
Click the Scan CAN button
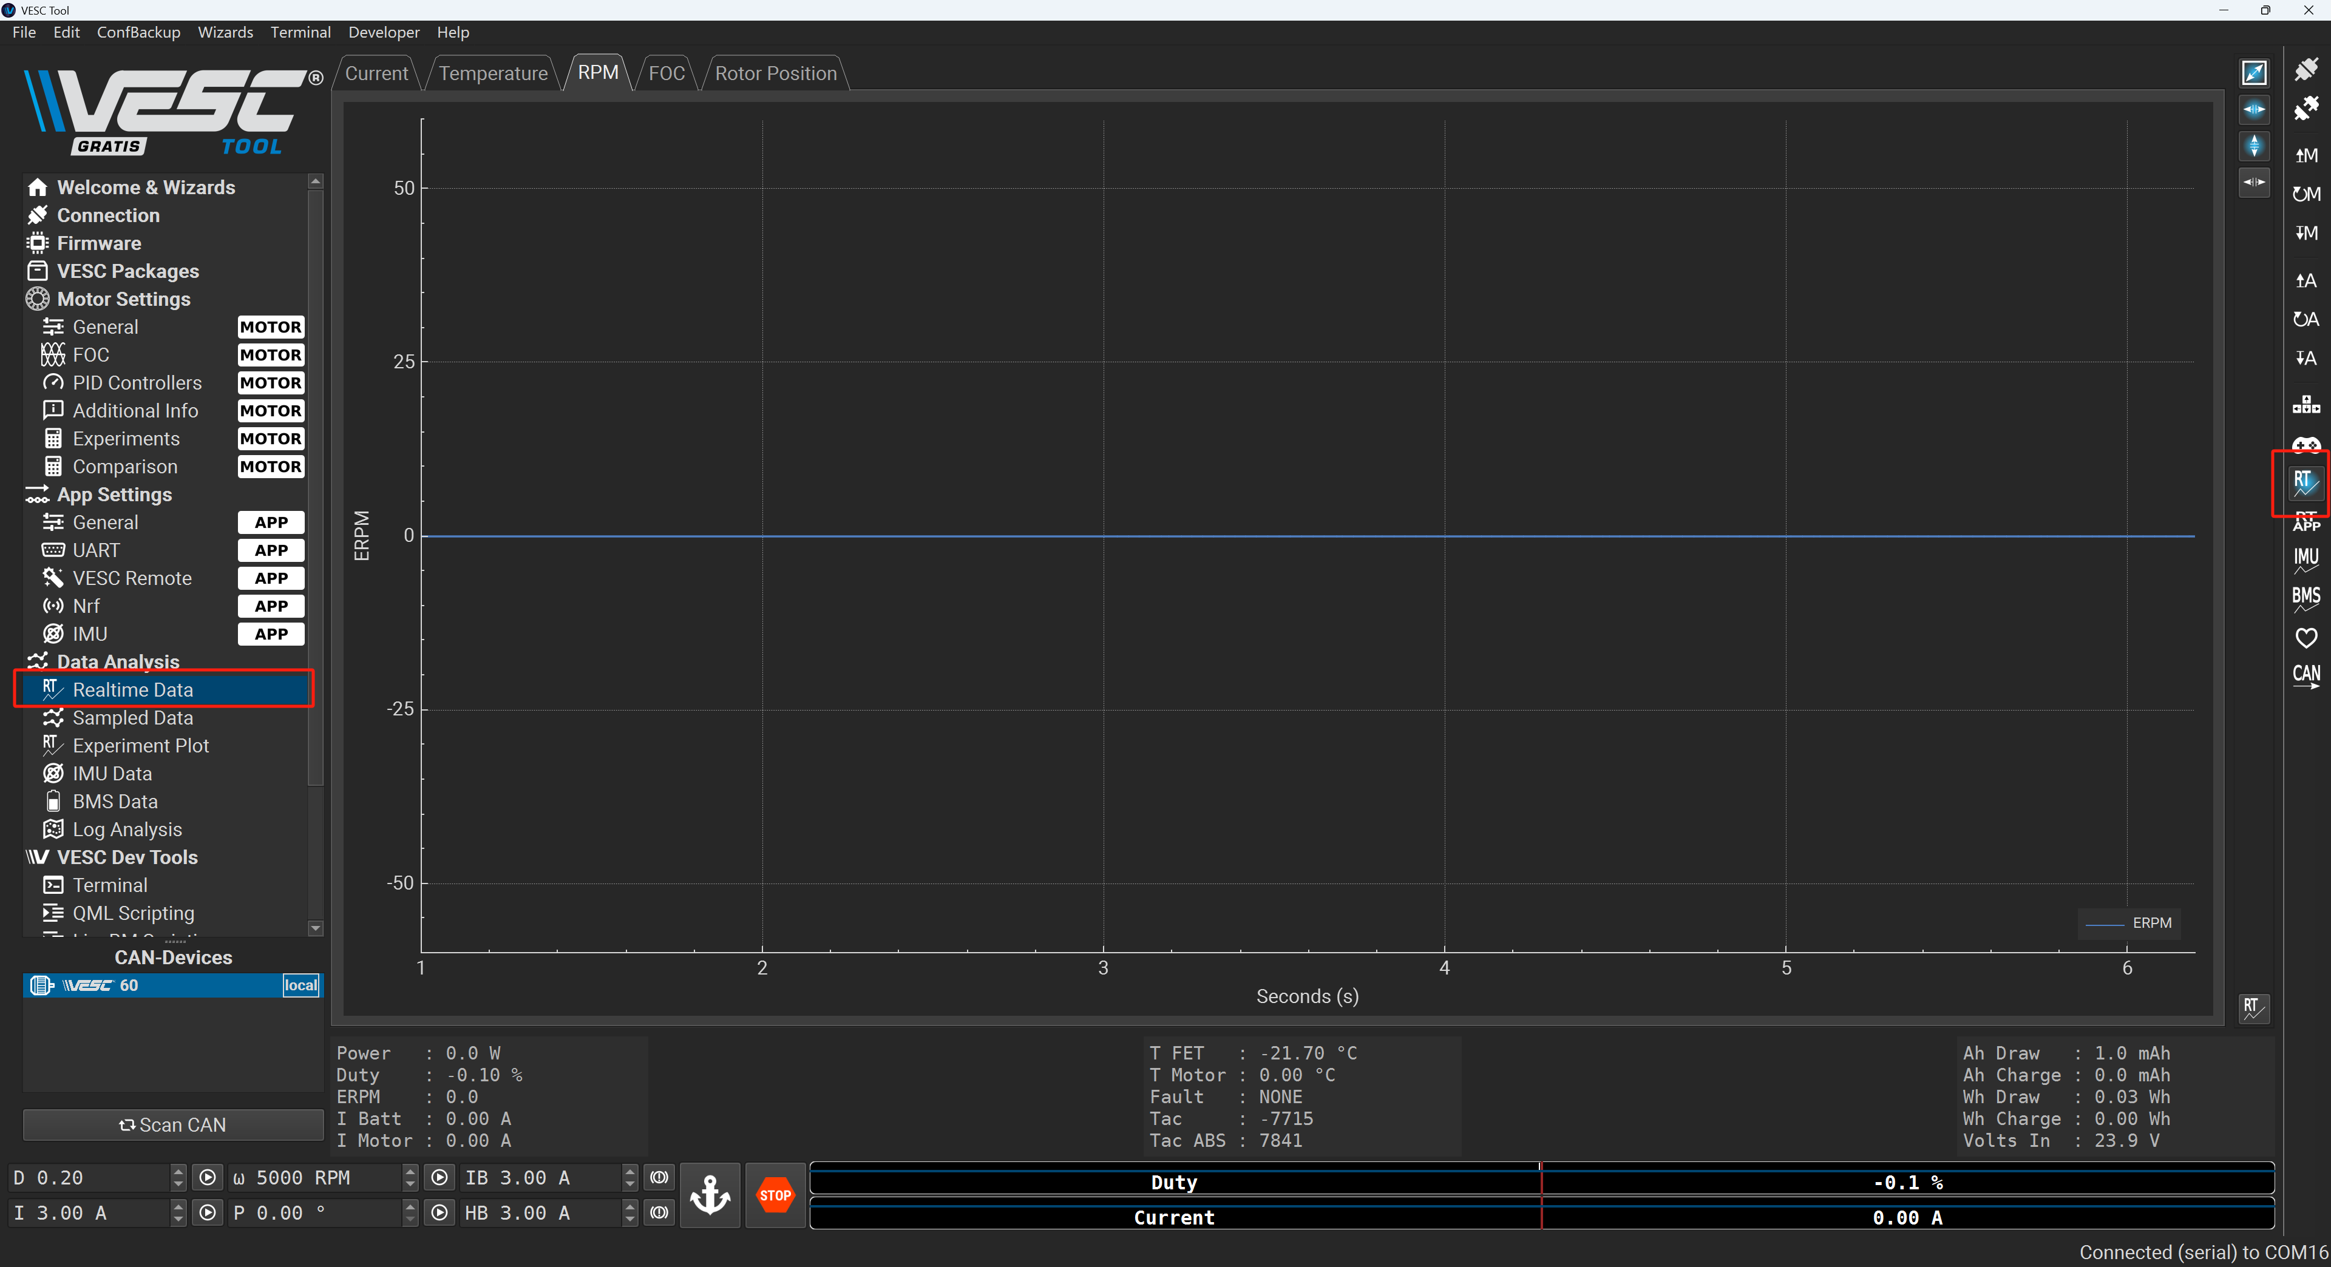[173, 1125]
